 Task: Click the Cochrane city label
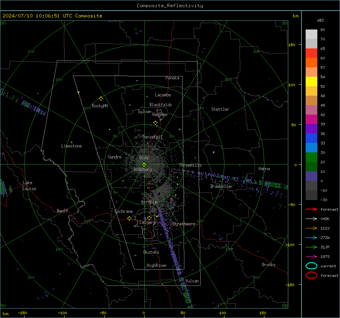tap(124, 211)
